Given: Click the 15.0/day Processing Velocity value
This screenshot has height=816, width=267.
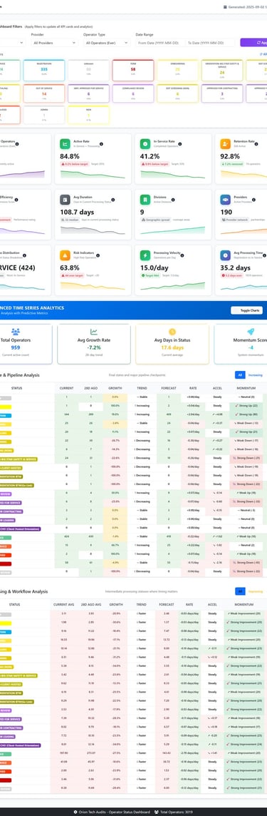Looking at the screenshot, I should 155,267.
